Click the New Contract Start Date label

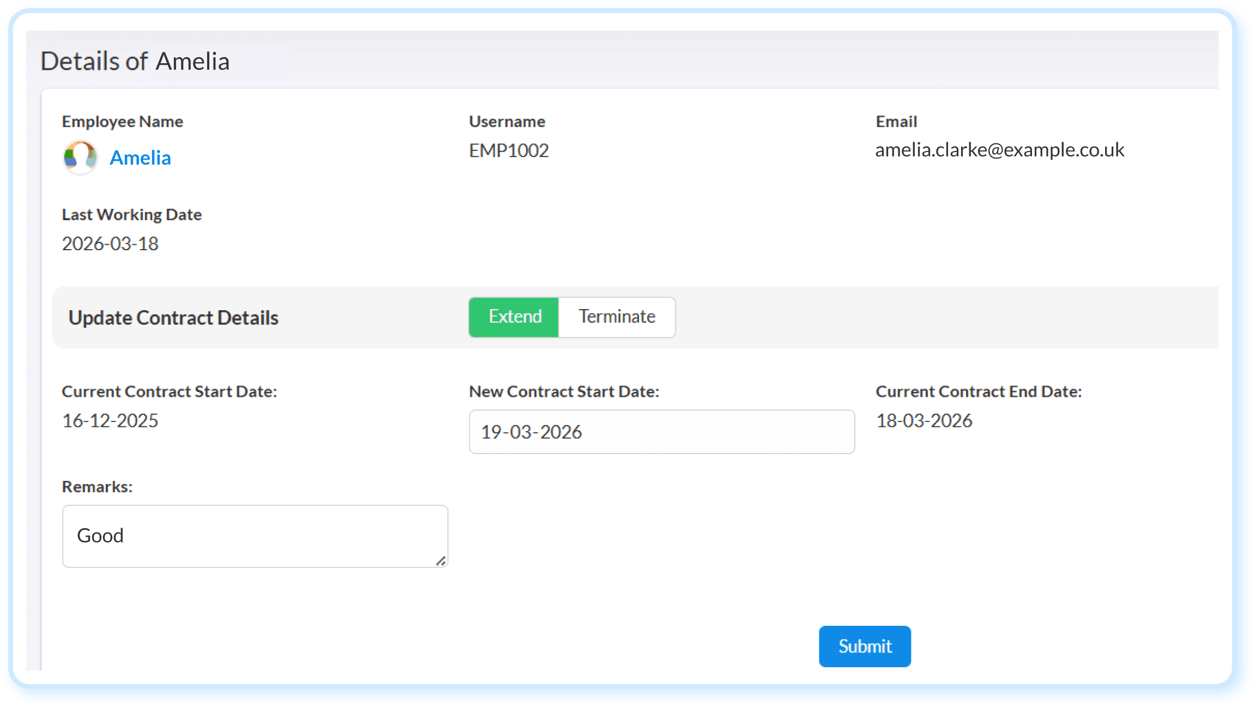(564, 392)
